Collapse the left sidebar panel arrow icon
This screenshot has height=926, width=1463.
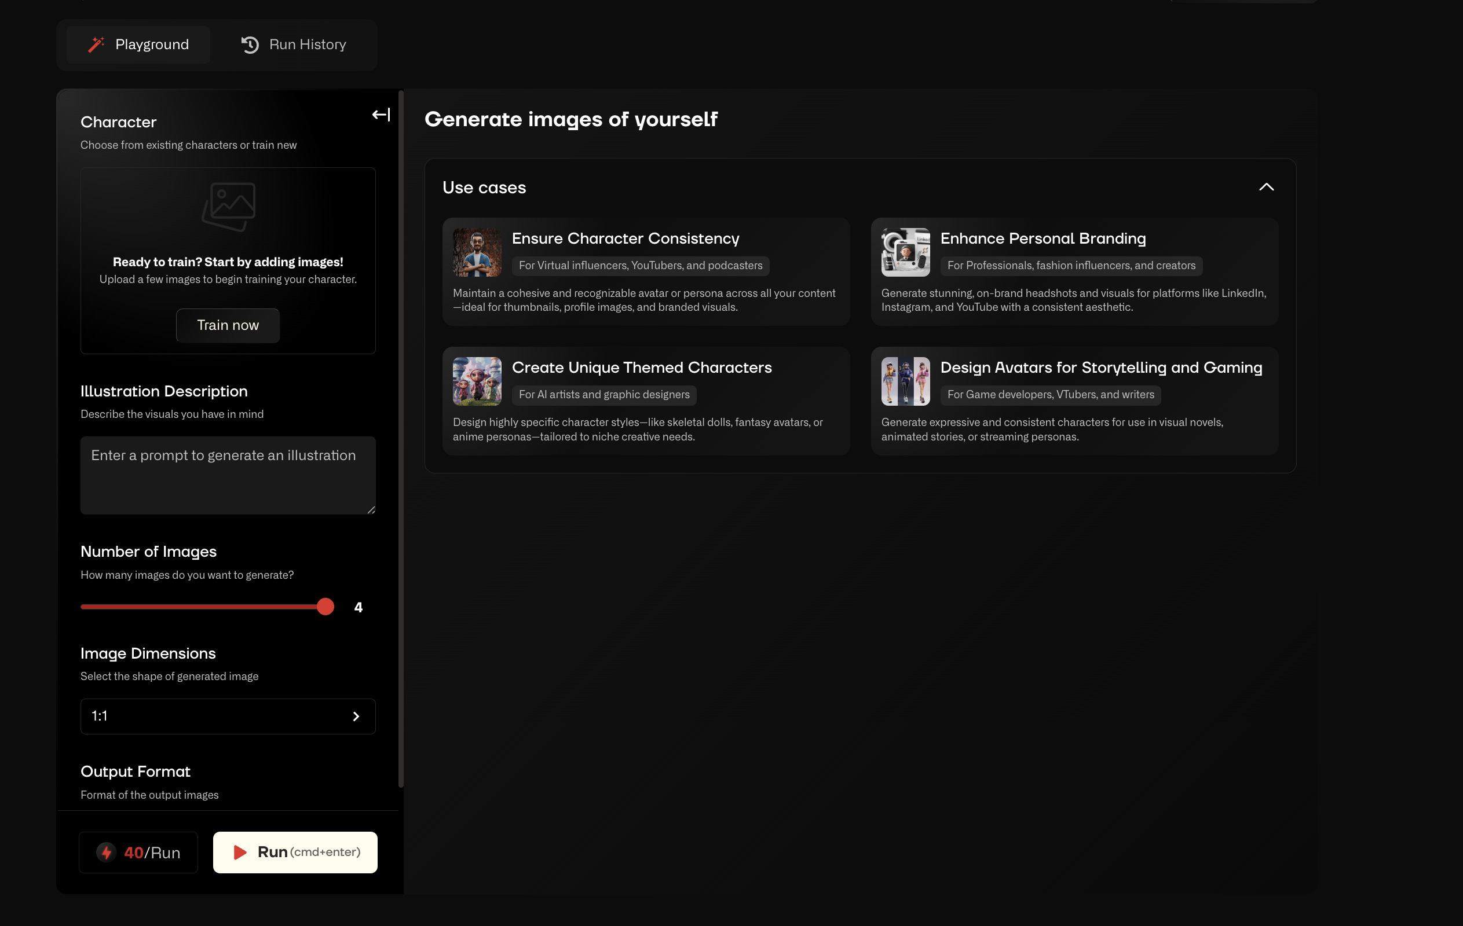point(381,115)
